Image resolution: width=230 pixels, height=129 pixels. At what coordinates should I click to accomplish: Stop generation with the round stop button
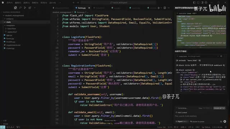click(225, 121)
